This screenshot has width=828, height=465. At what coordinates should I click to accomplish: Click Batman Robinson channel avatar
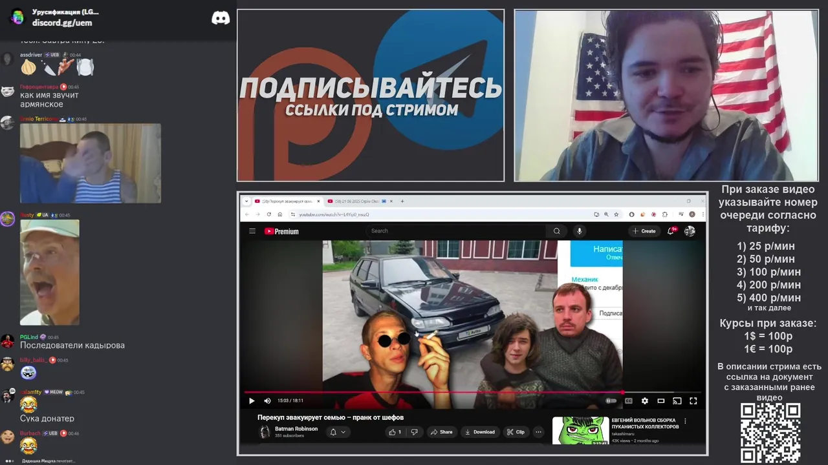point(265,432)
